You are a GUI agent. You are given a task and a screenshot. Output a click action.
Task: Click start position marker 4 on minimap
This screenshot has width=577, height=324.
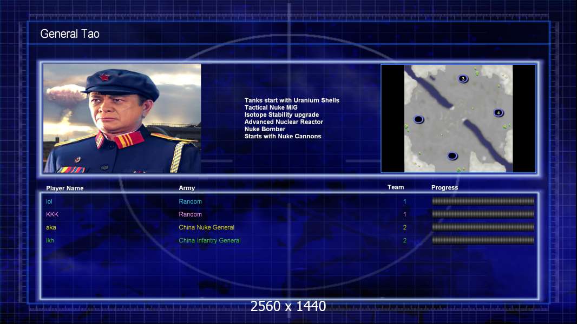coord(499,113)
